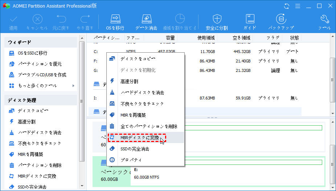Screen dimensions: 336x191
Task: Click the 'ディスク処理' section header
Action: [x=41, y=100]
